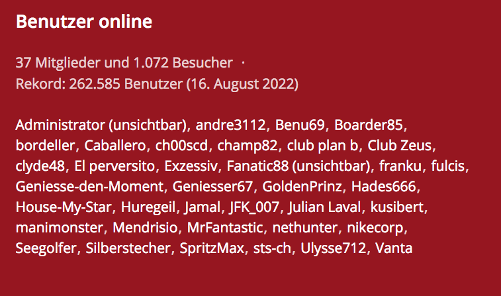Image resolution: width=501 pixels, height=296 pixels.
Task: View El perversito's profile
Action: coord(111,166)
